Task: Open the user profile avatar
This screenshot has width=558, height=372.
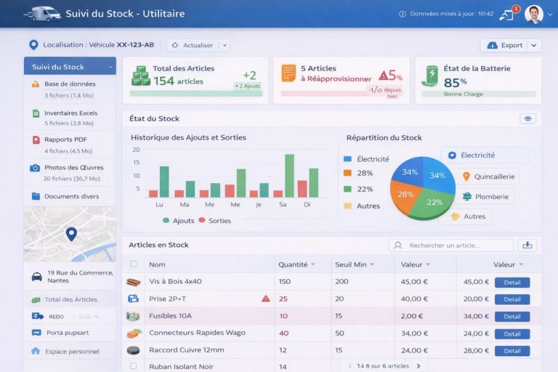Action: pos(533,14)
